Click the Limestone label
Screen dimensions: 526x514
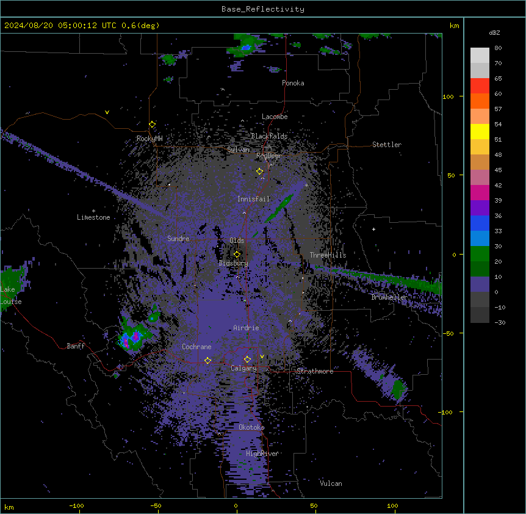93,217
